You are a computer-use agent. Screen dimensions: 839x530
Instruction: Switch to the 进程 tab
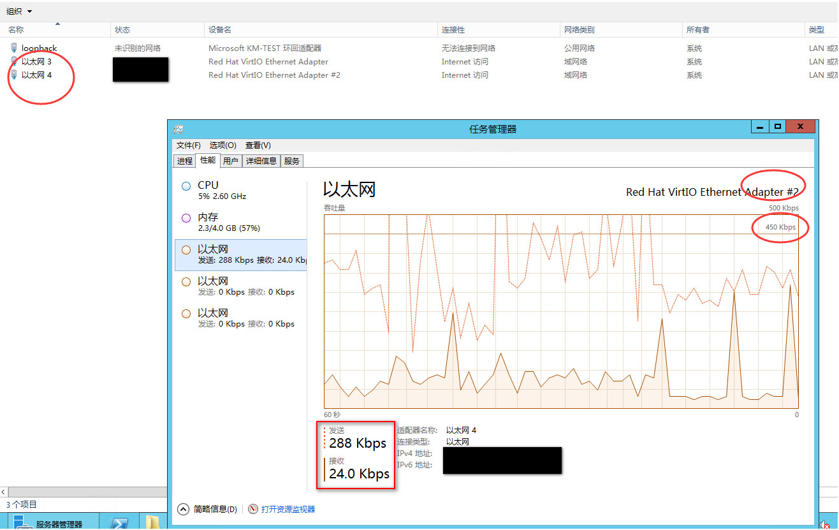(185, 161)
